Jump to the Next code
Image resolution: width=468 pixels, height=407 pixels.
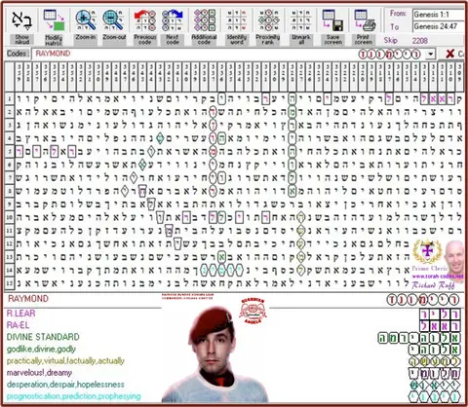coord(173,27)
